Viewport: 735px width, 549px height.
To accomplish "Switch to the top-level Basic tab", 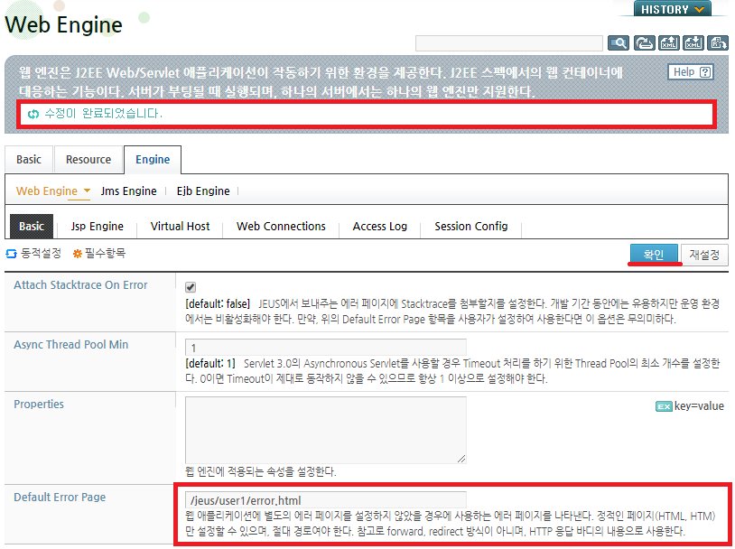I will 29,160.
